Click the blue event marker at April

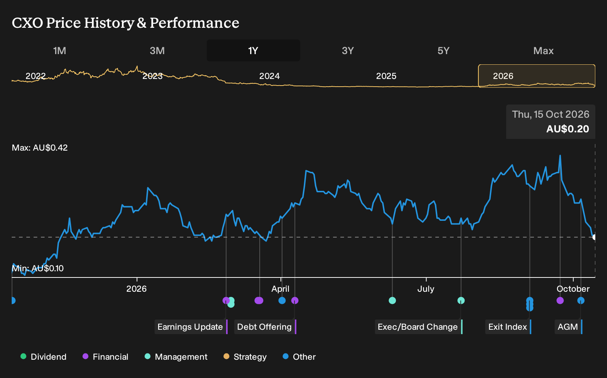pyautogui.click(x=282, y=300)
